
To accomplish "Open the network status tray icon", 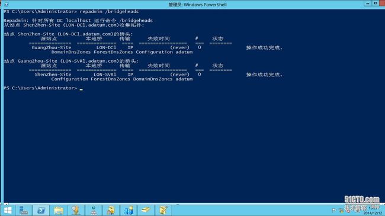I will point(341,210).
